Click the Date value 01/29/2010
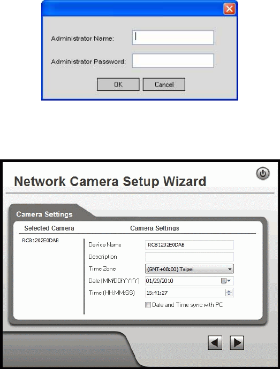Image resolution: width=280 pixels, height=369 pixels. tap(160, 281)
